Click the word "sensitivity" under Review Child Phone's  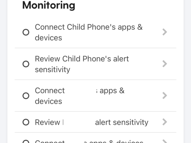(52, 70)
